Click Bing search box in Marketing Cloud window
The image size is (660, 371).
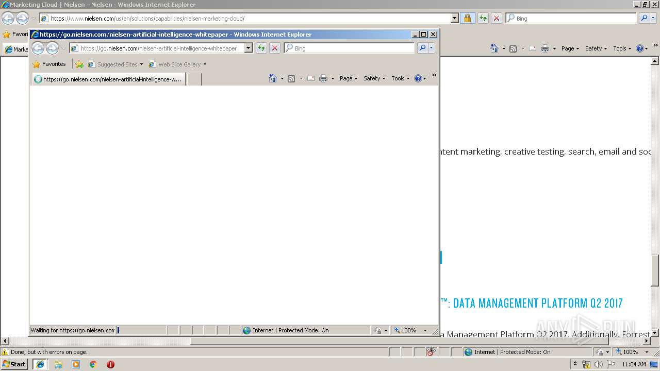pos(571,18)
